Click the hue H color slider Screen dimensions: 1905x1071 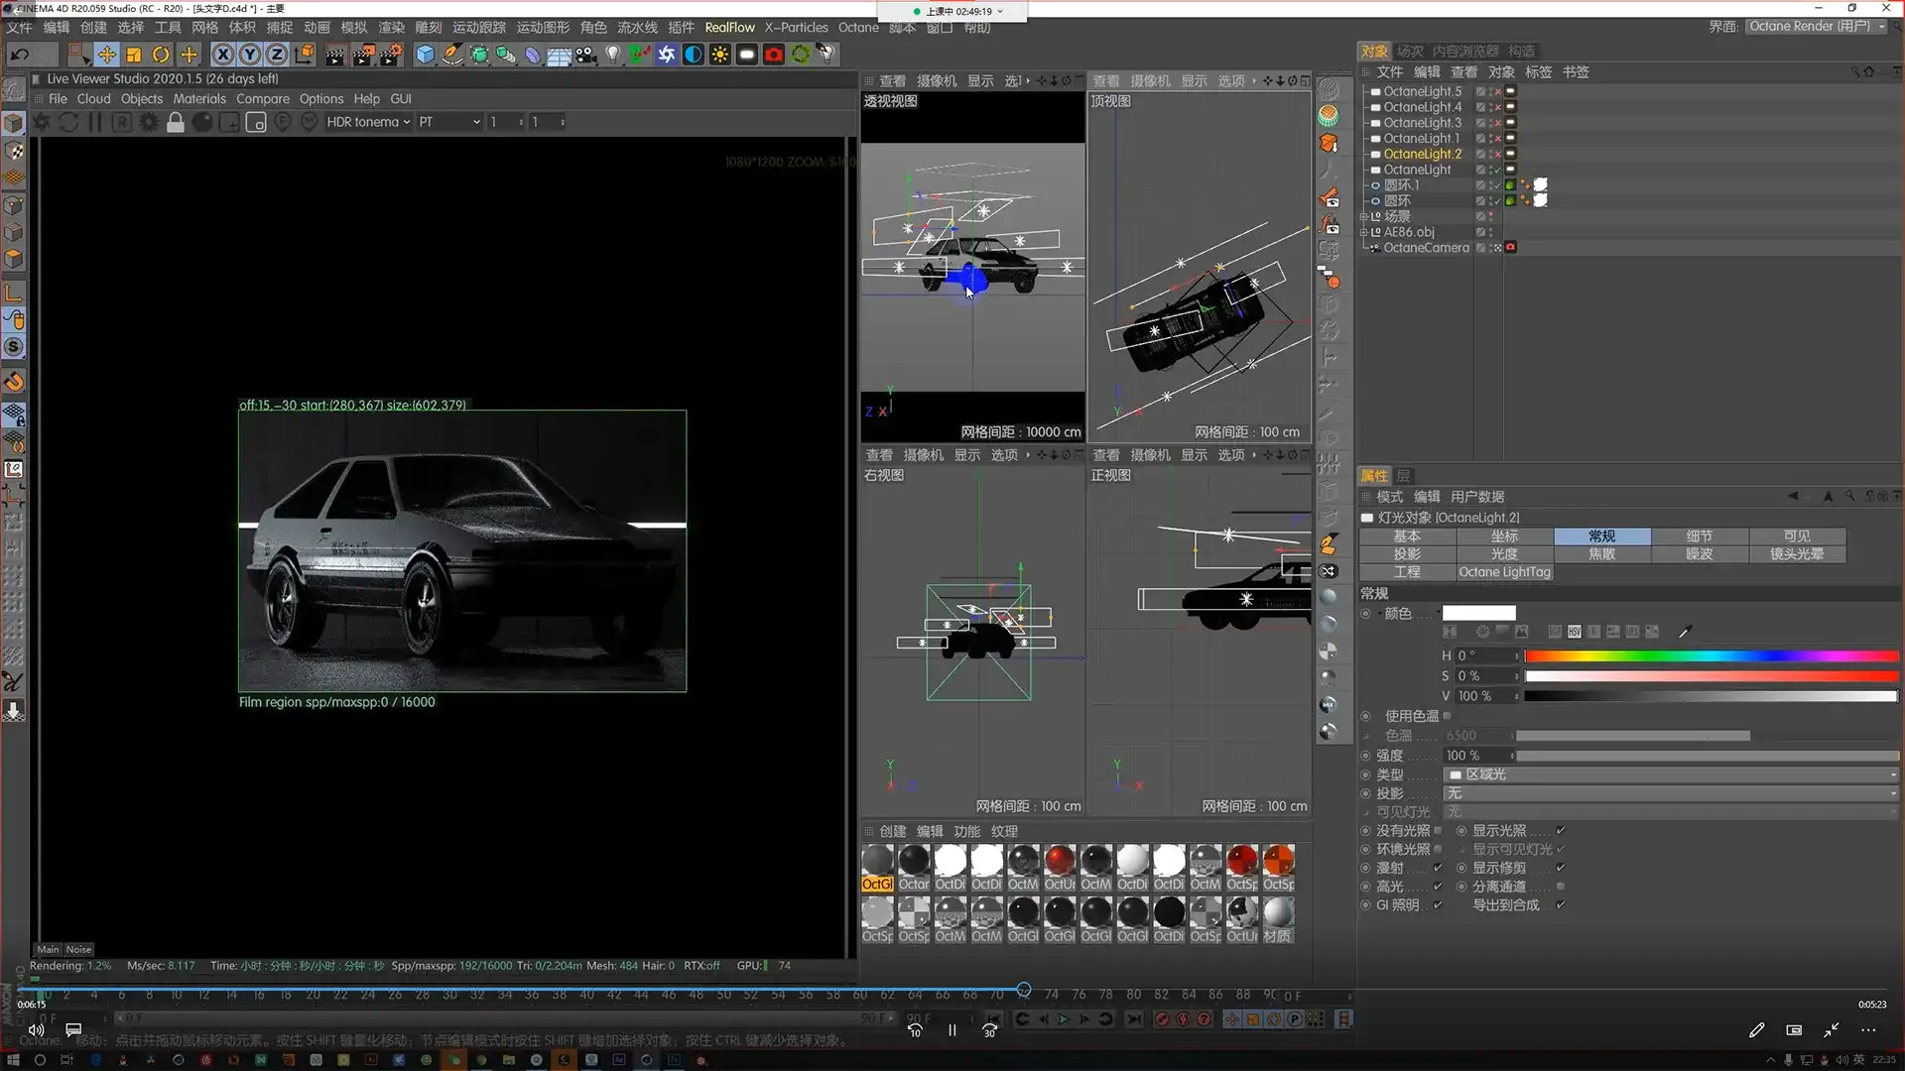coord(1711,656)
